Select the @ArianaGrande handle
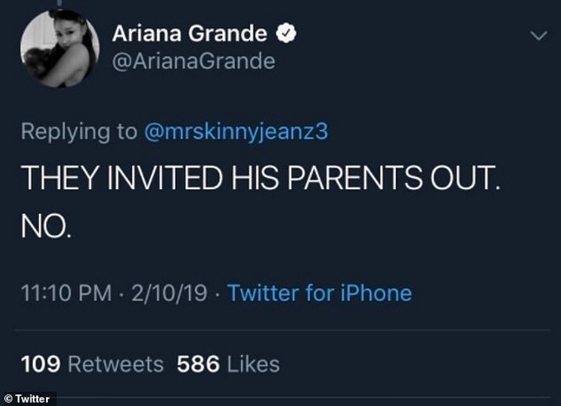 coord(192,62)
